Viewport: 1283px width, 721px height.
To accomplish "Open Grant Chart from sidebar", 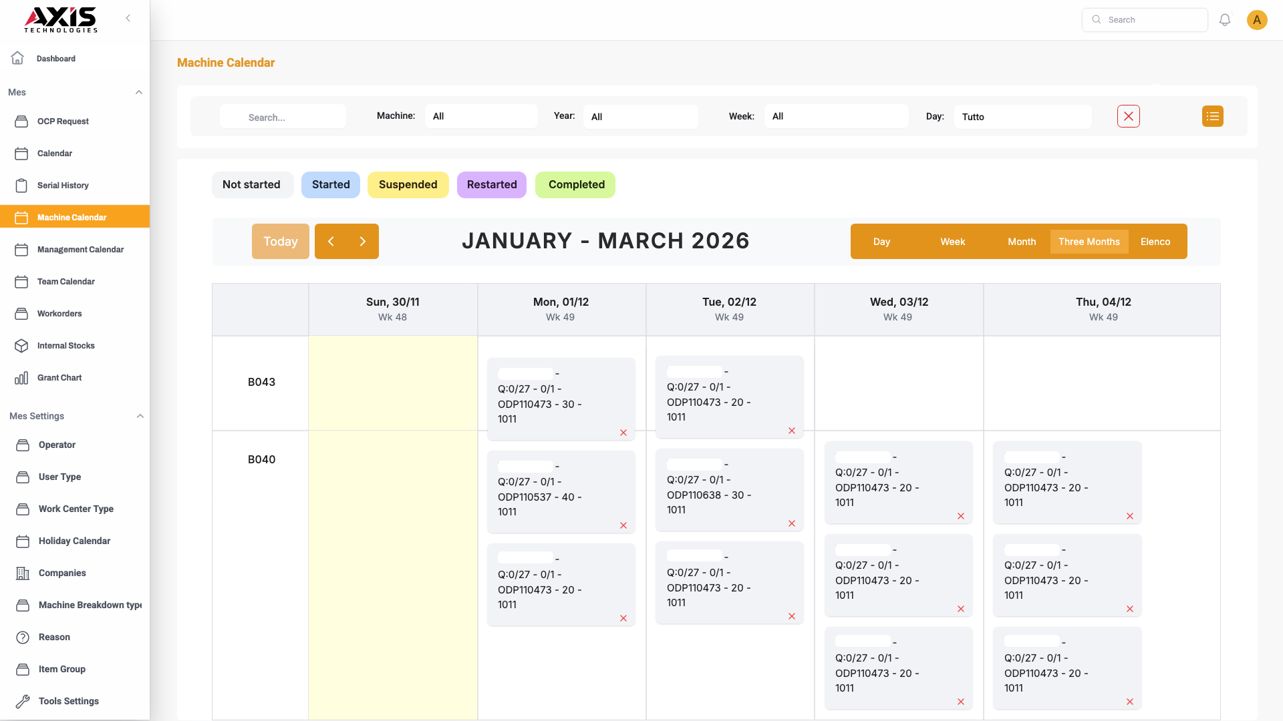I will click(59, 378).
